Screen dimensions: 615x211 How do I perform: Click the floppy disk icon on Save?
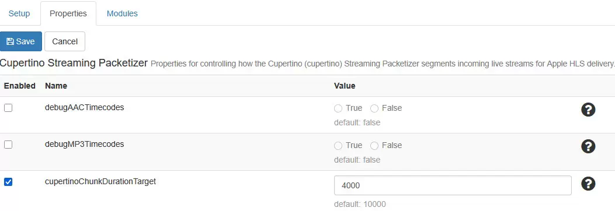coord(10,41)
